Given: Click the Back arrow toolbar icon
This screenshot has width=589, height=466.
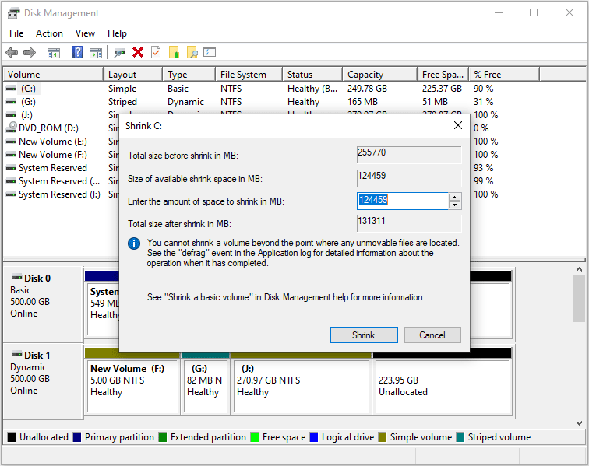Looking at the screenshot, I should click(12, 53).
